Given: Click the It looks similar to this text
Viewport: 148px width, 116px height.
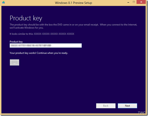Looking at the screenshot, I should tap(22, 34).
